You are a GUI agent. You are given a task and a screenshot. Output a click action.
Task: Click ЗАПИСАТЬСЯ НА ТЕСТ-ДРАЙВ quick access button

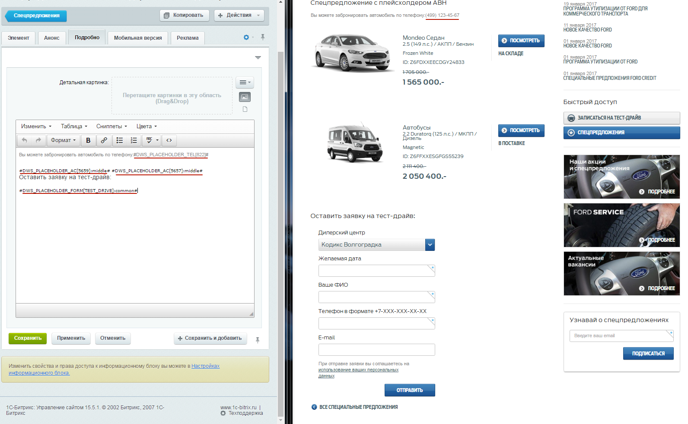tap(621, 118)
